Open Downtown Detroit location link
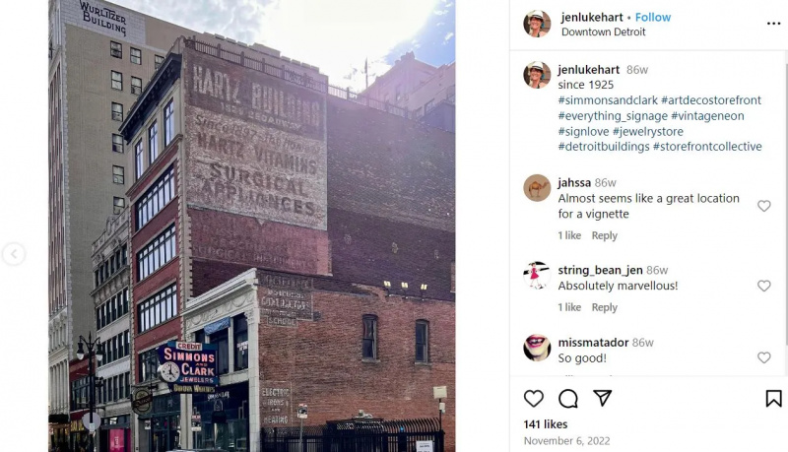788x452 pixels. 603,32
